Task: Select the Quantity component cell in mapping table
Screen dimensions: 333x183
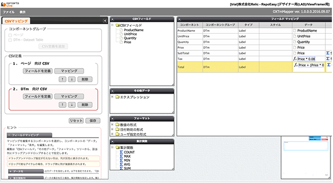Action: [x=190, y=42]
